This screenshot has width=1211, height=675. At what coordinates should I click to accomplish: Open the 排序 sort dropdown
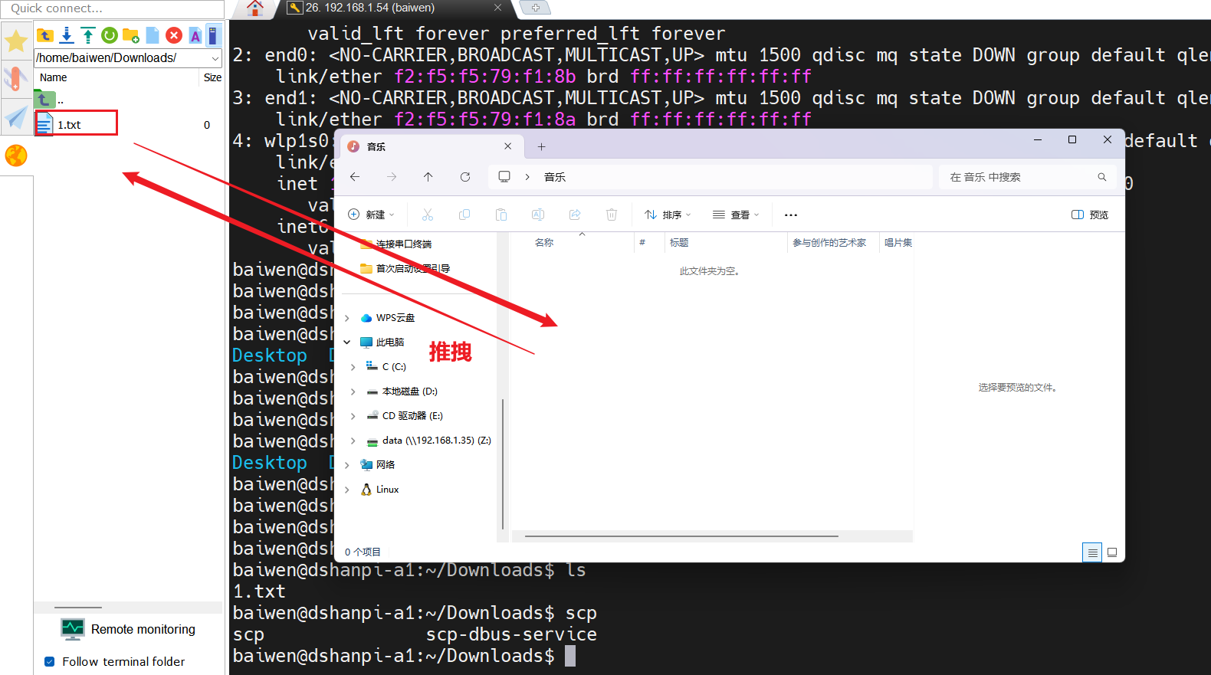(x=668, y=215)
